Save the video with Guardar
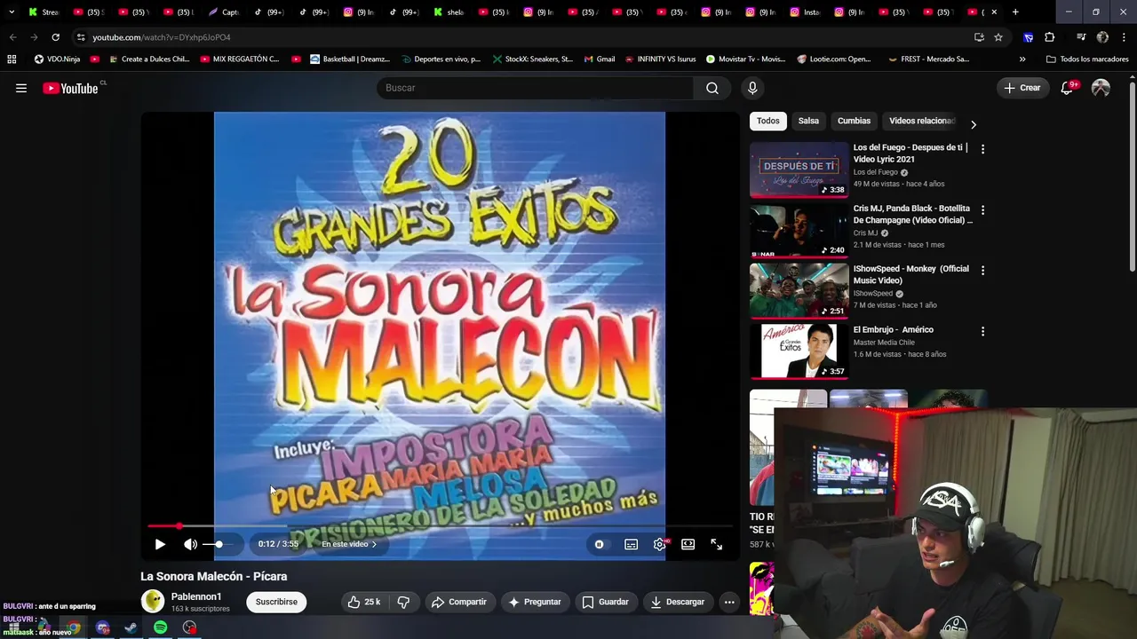The height and width of the screenshot is (639, 1137). tap(605, 602)
